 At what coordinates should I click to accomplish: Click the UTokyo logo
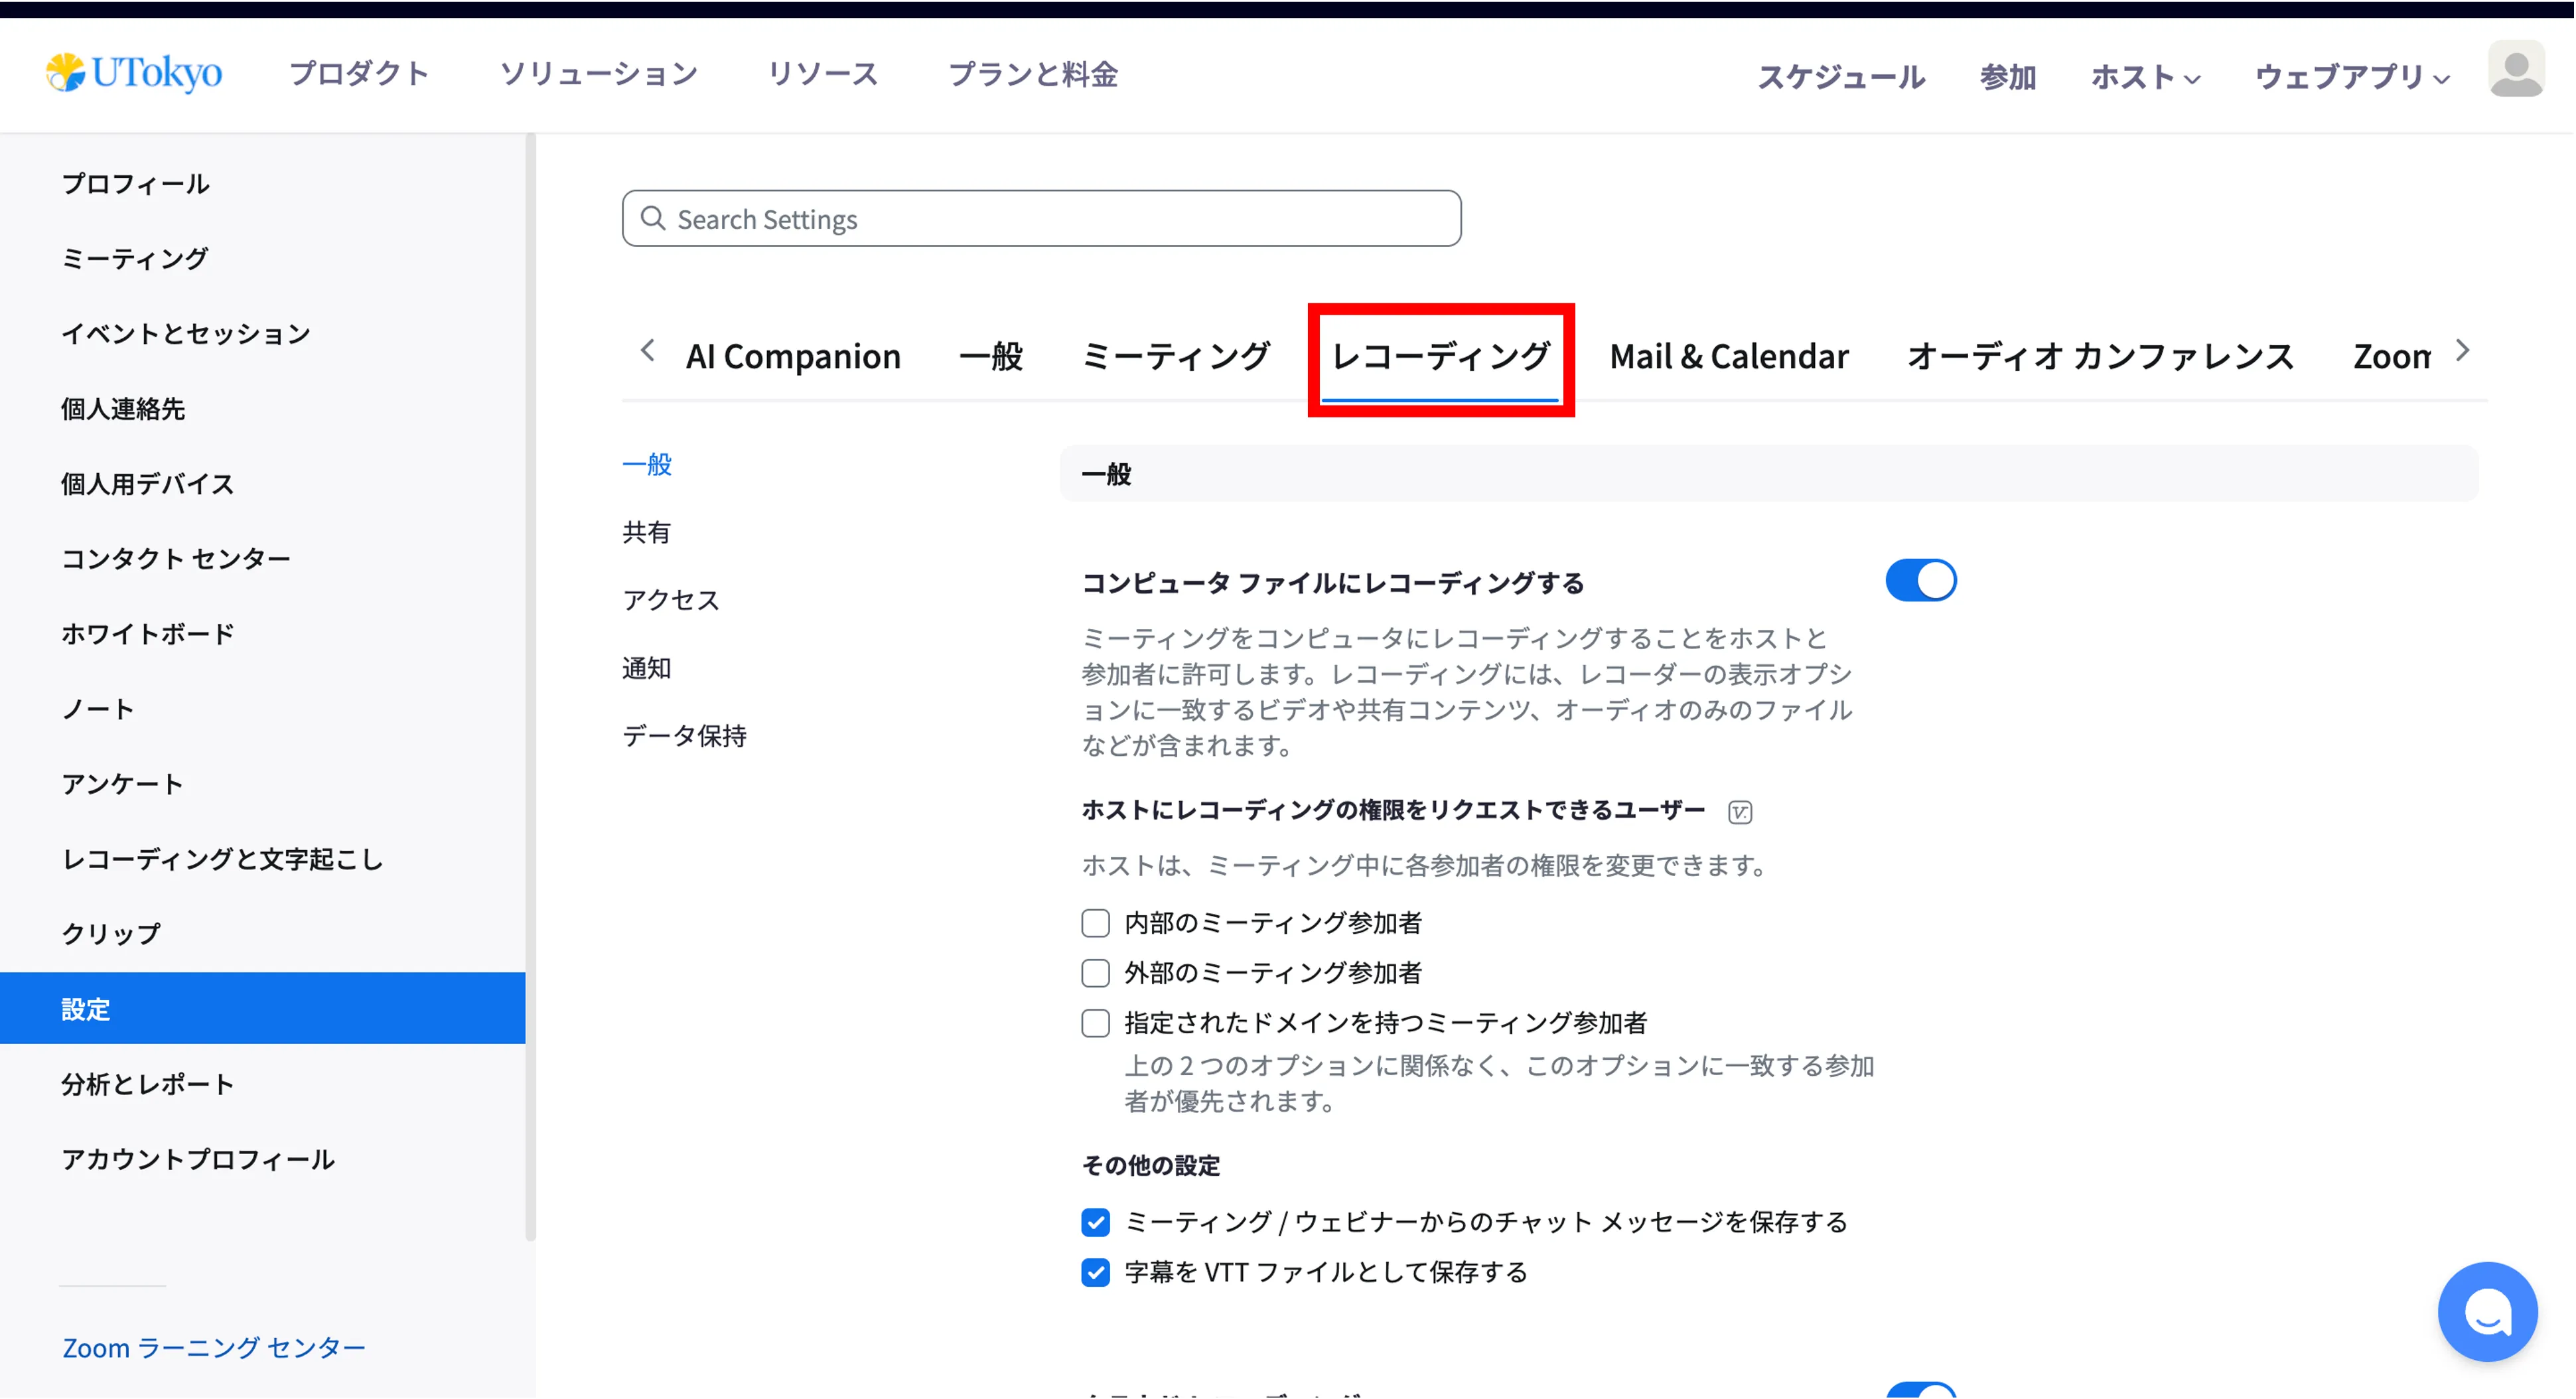point(134,73)
